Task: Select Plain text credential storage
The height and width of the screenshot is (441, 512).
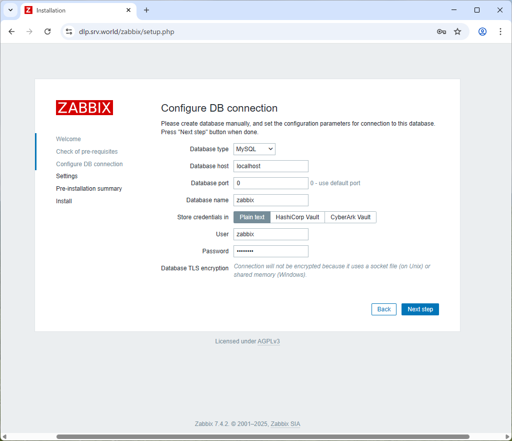Action: 252,217
